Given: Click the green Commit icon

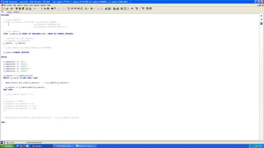Looking at the screenshot, I should pos(106,8).
